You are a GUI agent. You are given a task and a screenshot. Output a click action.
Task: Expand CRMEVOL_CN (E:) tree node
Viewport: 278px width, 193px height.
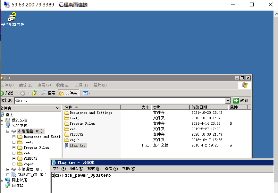pyautogui.click(x=8, y=175)
